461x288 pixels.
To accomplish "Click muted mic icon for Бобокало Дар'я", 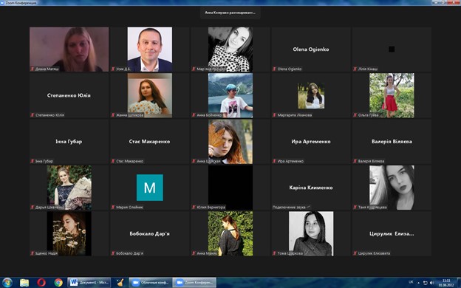I will pos(113,253).
